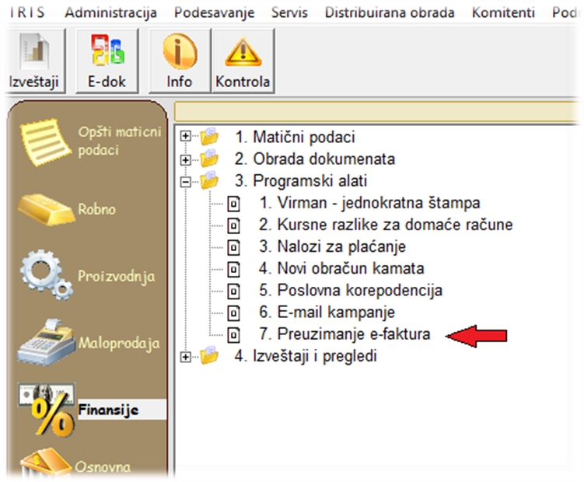Click document icon beside Kursne razlike
This screenshot has width=584, height=482.
(x=233, y=225)
